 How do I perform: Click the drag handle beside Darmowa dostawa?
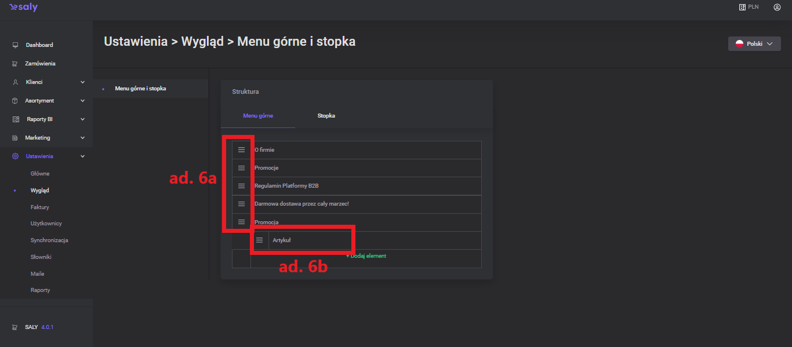241,204
